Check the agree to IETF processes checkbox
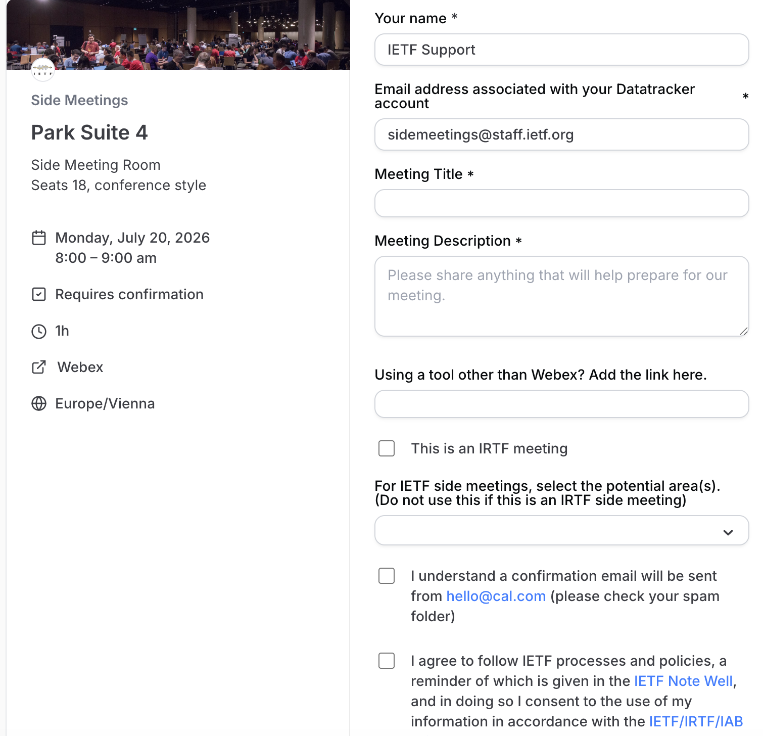 [387, 661]
